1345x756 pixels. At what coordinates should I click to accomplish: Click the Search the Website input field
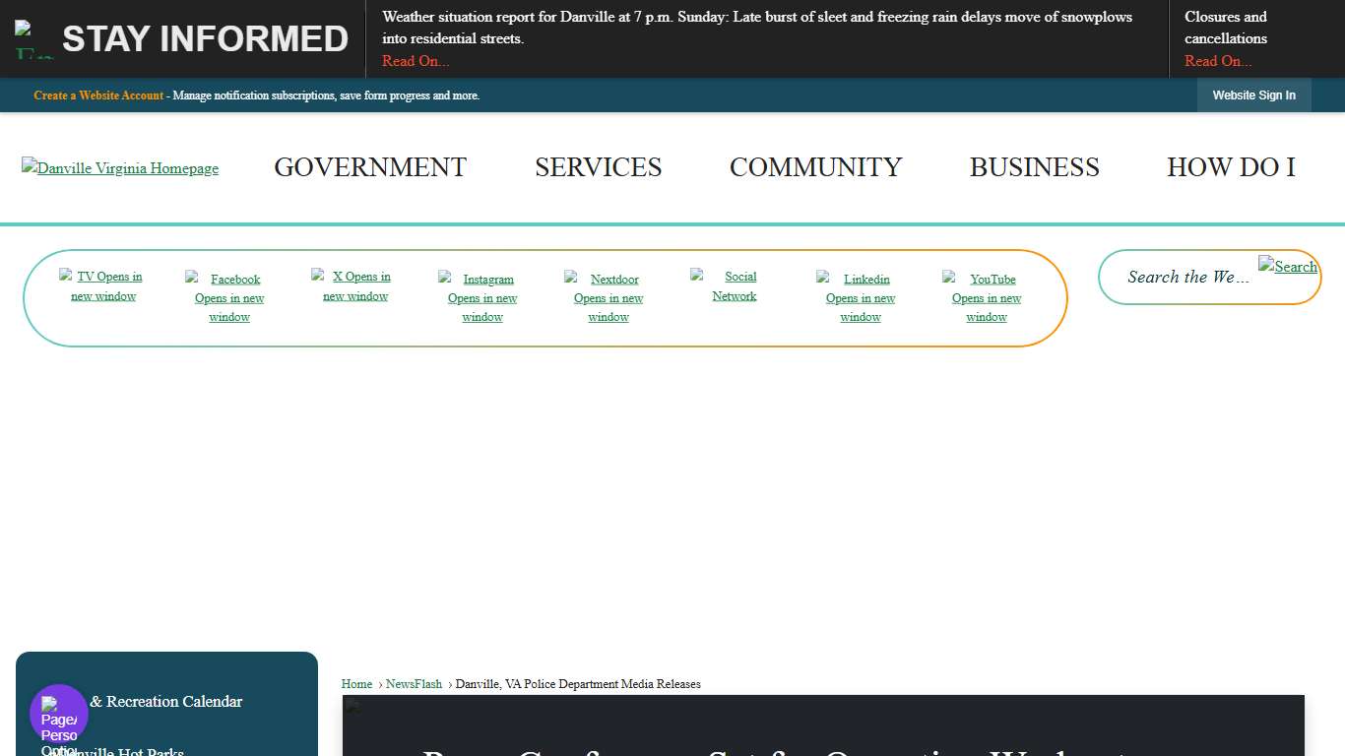(1187, 278)
